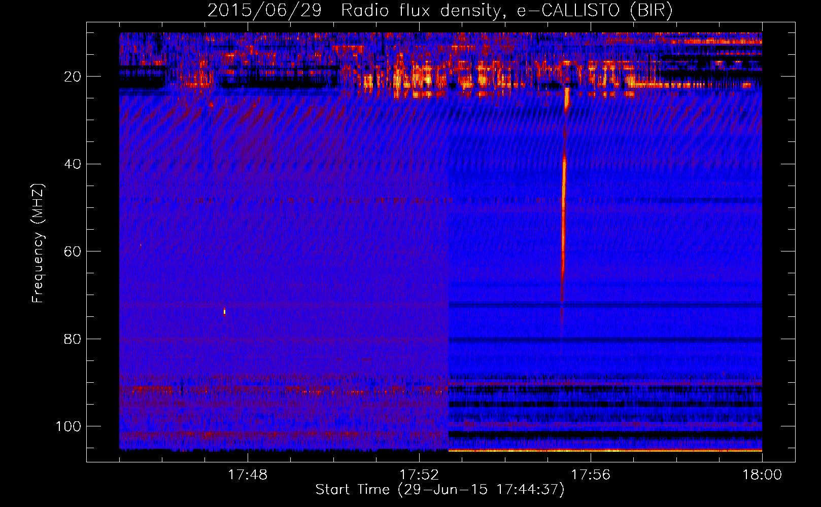Click the 60 MHz frequency tick label
The image size is (821, 507).
coord(73,251)
